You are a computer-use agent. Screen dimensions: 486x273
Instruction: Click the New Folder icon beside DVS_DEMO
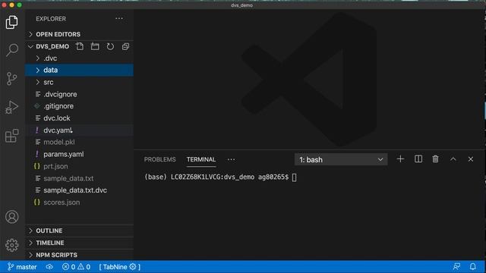coord(95,46)
